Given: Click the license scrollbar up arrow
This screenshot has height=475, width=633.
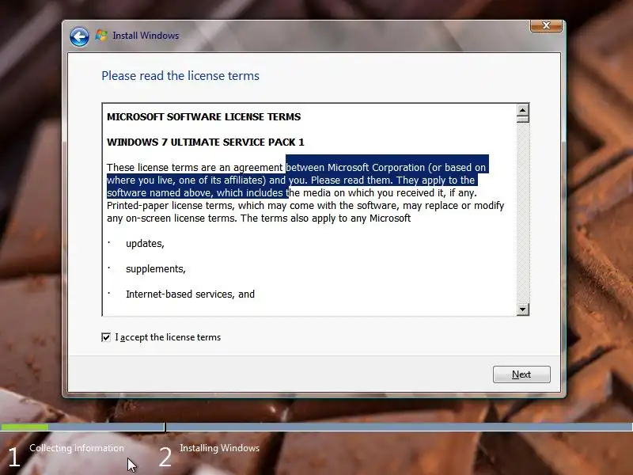Looking at the screenshot, I should [522, 110].
